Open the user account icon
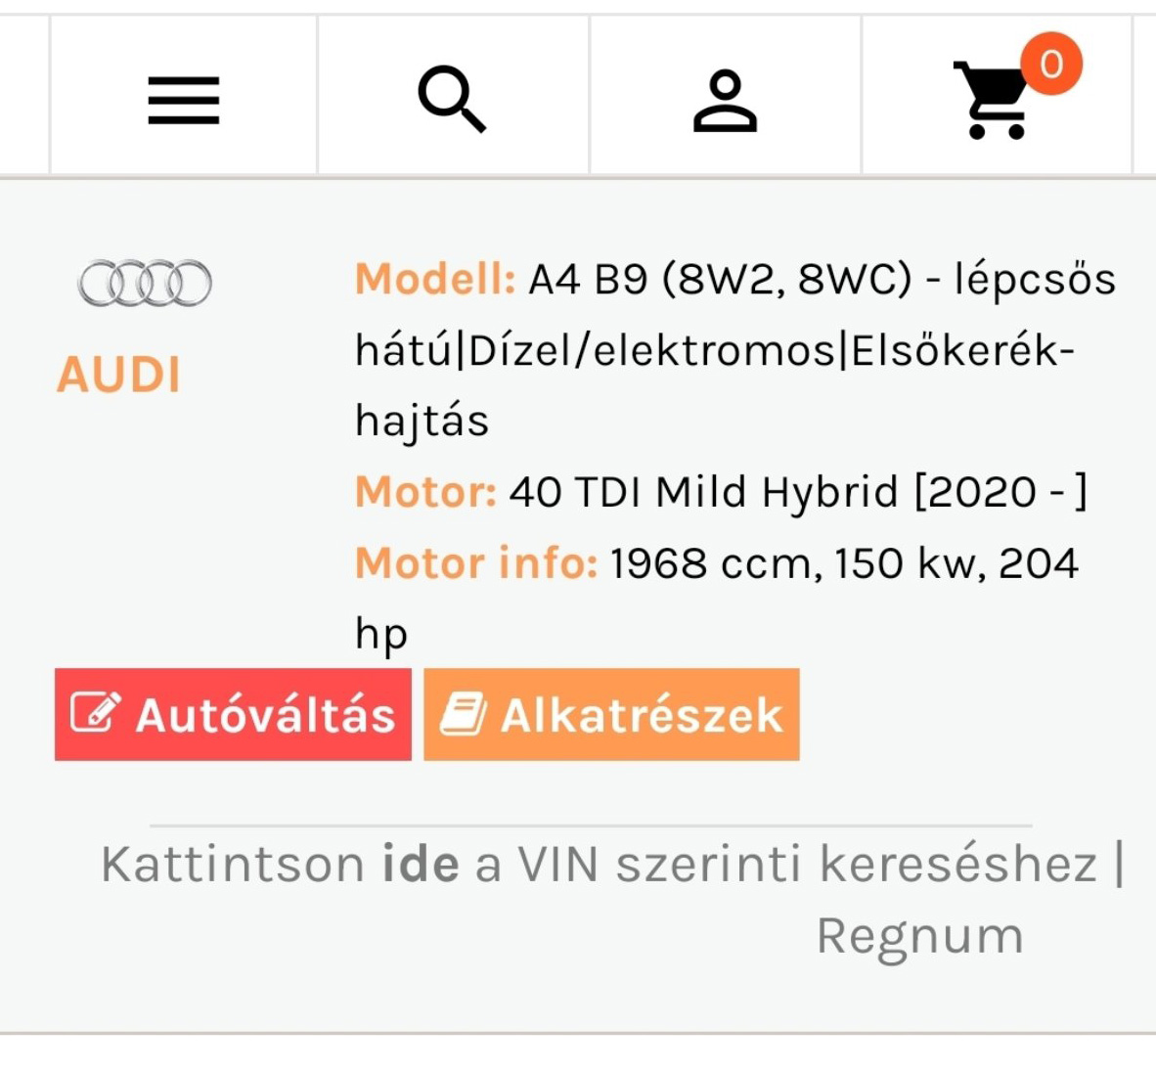1156x1071 pixels. click(x=725, y=100)
